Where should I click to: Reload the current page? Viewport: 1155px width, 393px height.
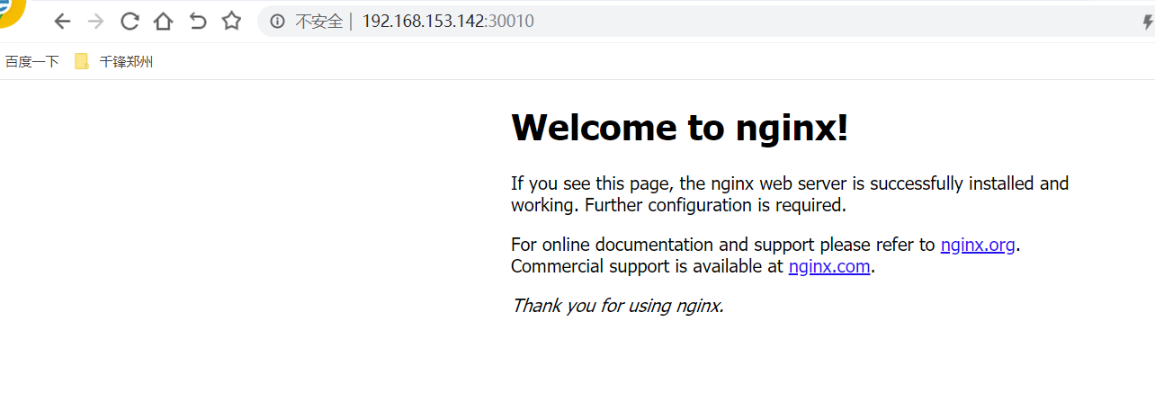click(x=130, y=22)
